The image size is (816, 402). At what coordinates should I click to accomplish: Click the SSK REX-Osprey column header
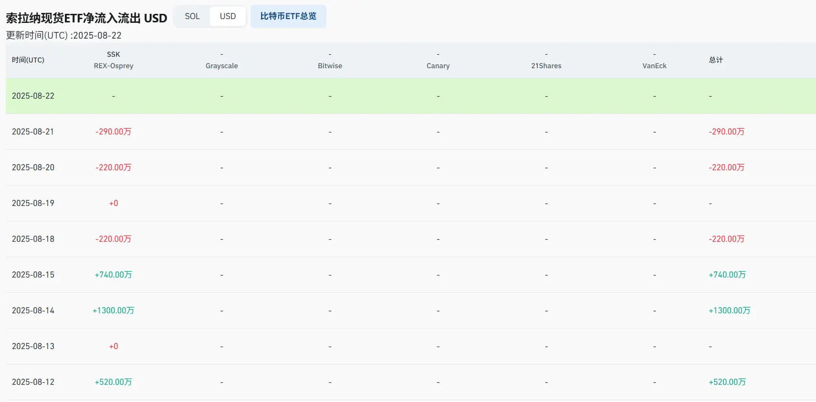[x=114, y=60]
